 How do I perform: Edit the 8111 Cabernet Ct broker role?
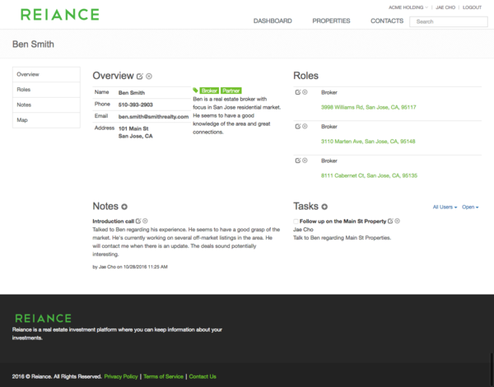coord(297,161)
